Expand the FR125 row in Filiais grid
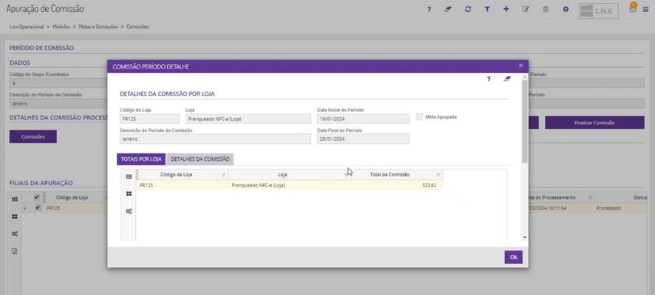 tap(24, 208)
